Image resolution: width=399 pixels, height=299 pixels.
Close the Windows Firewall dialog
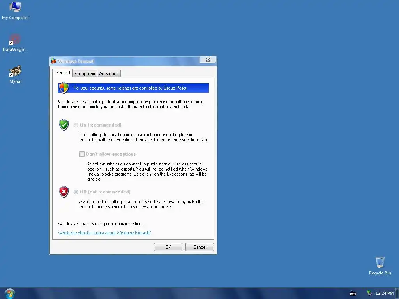[208, 60]
